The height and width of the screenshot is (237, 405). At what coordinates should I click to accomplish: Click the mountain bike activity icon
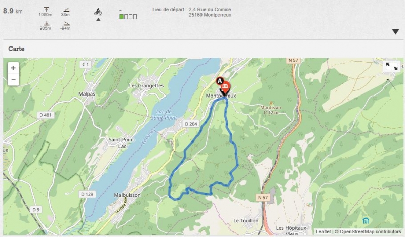click(x=98, y=12)
